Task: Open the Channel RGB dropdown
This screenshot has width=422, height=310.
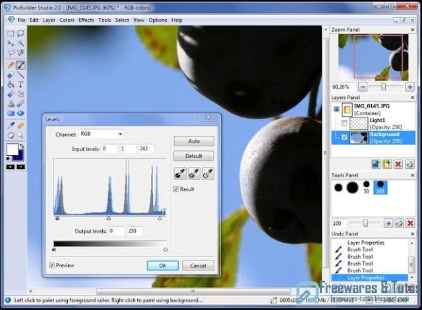Action: coord(101,134)
